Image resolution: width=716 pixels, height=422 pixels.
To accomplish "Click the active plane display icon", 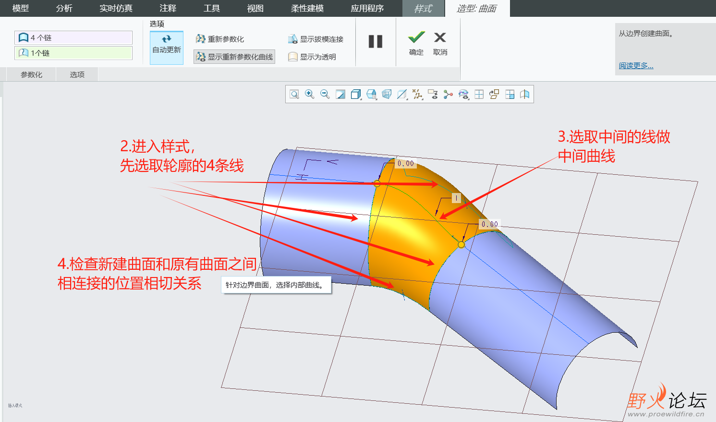I will point(525,94).
